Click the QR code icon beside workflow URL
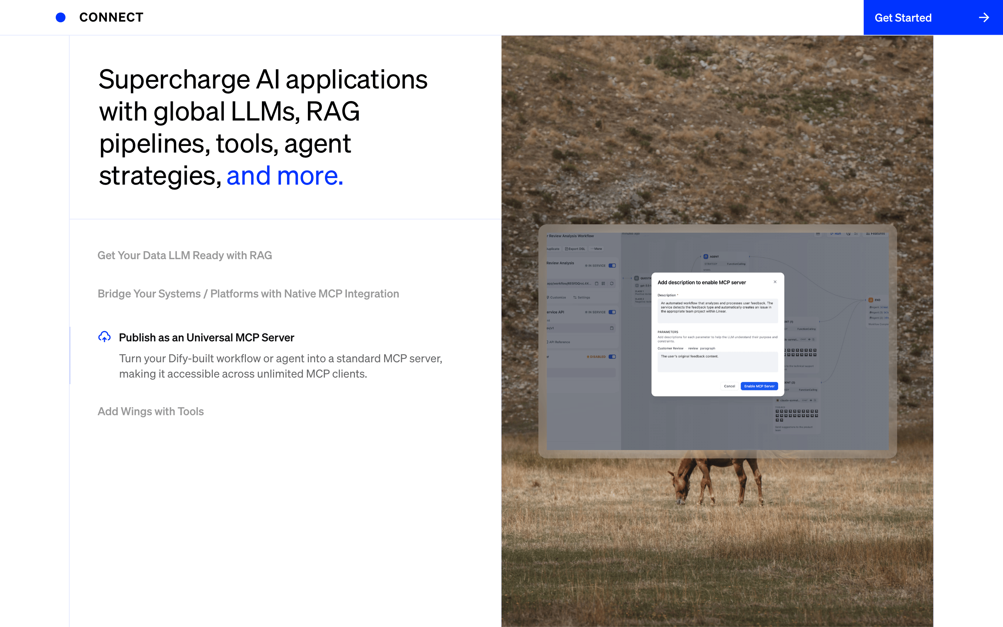 [x=604, y=284]
